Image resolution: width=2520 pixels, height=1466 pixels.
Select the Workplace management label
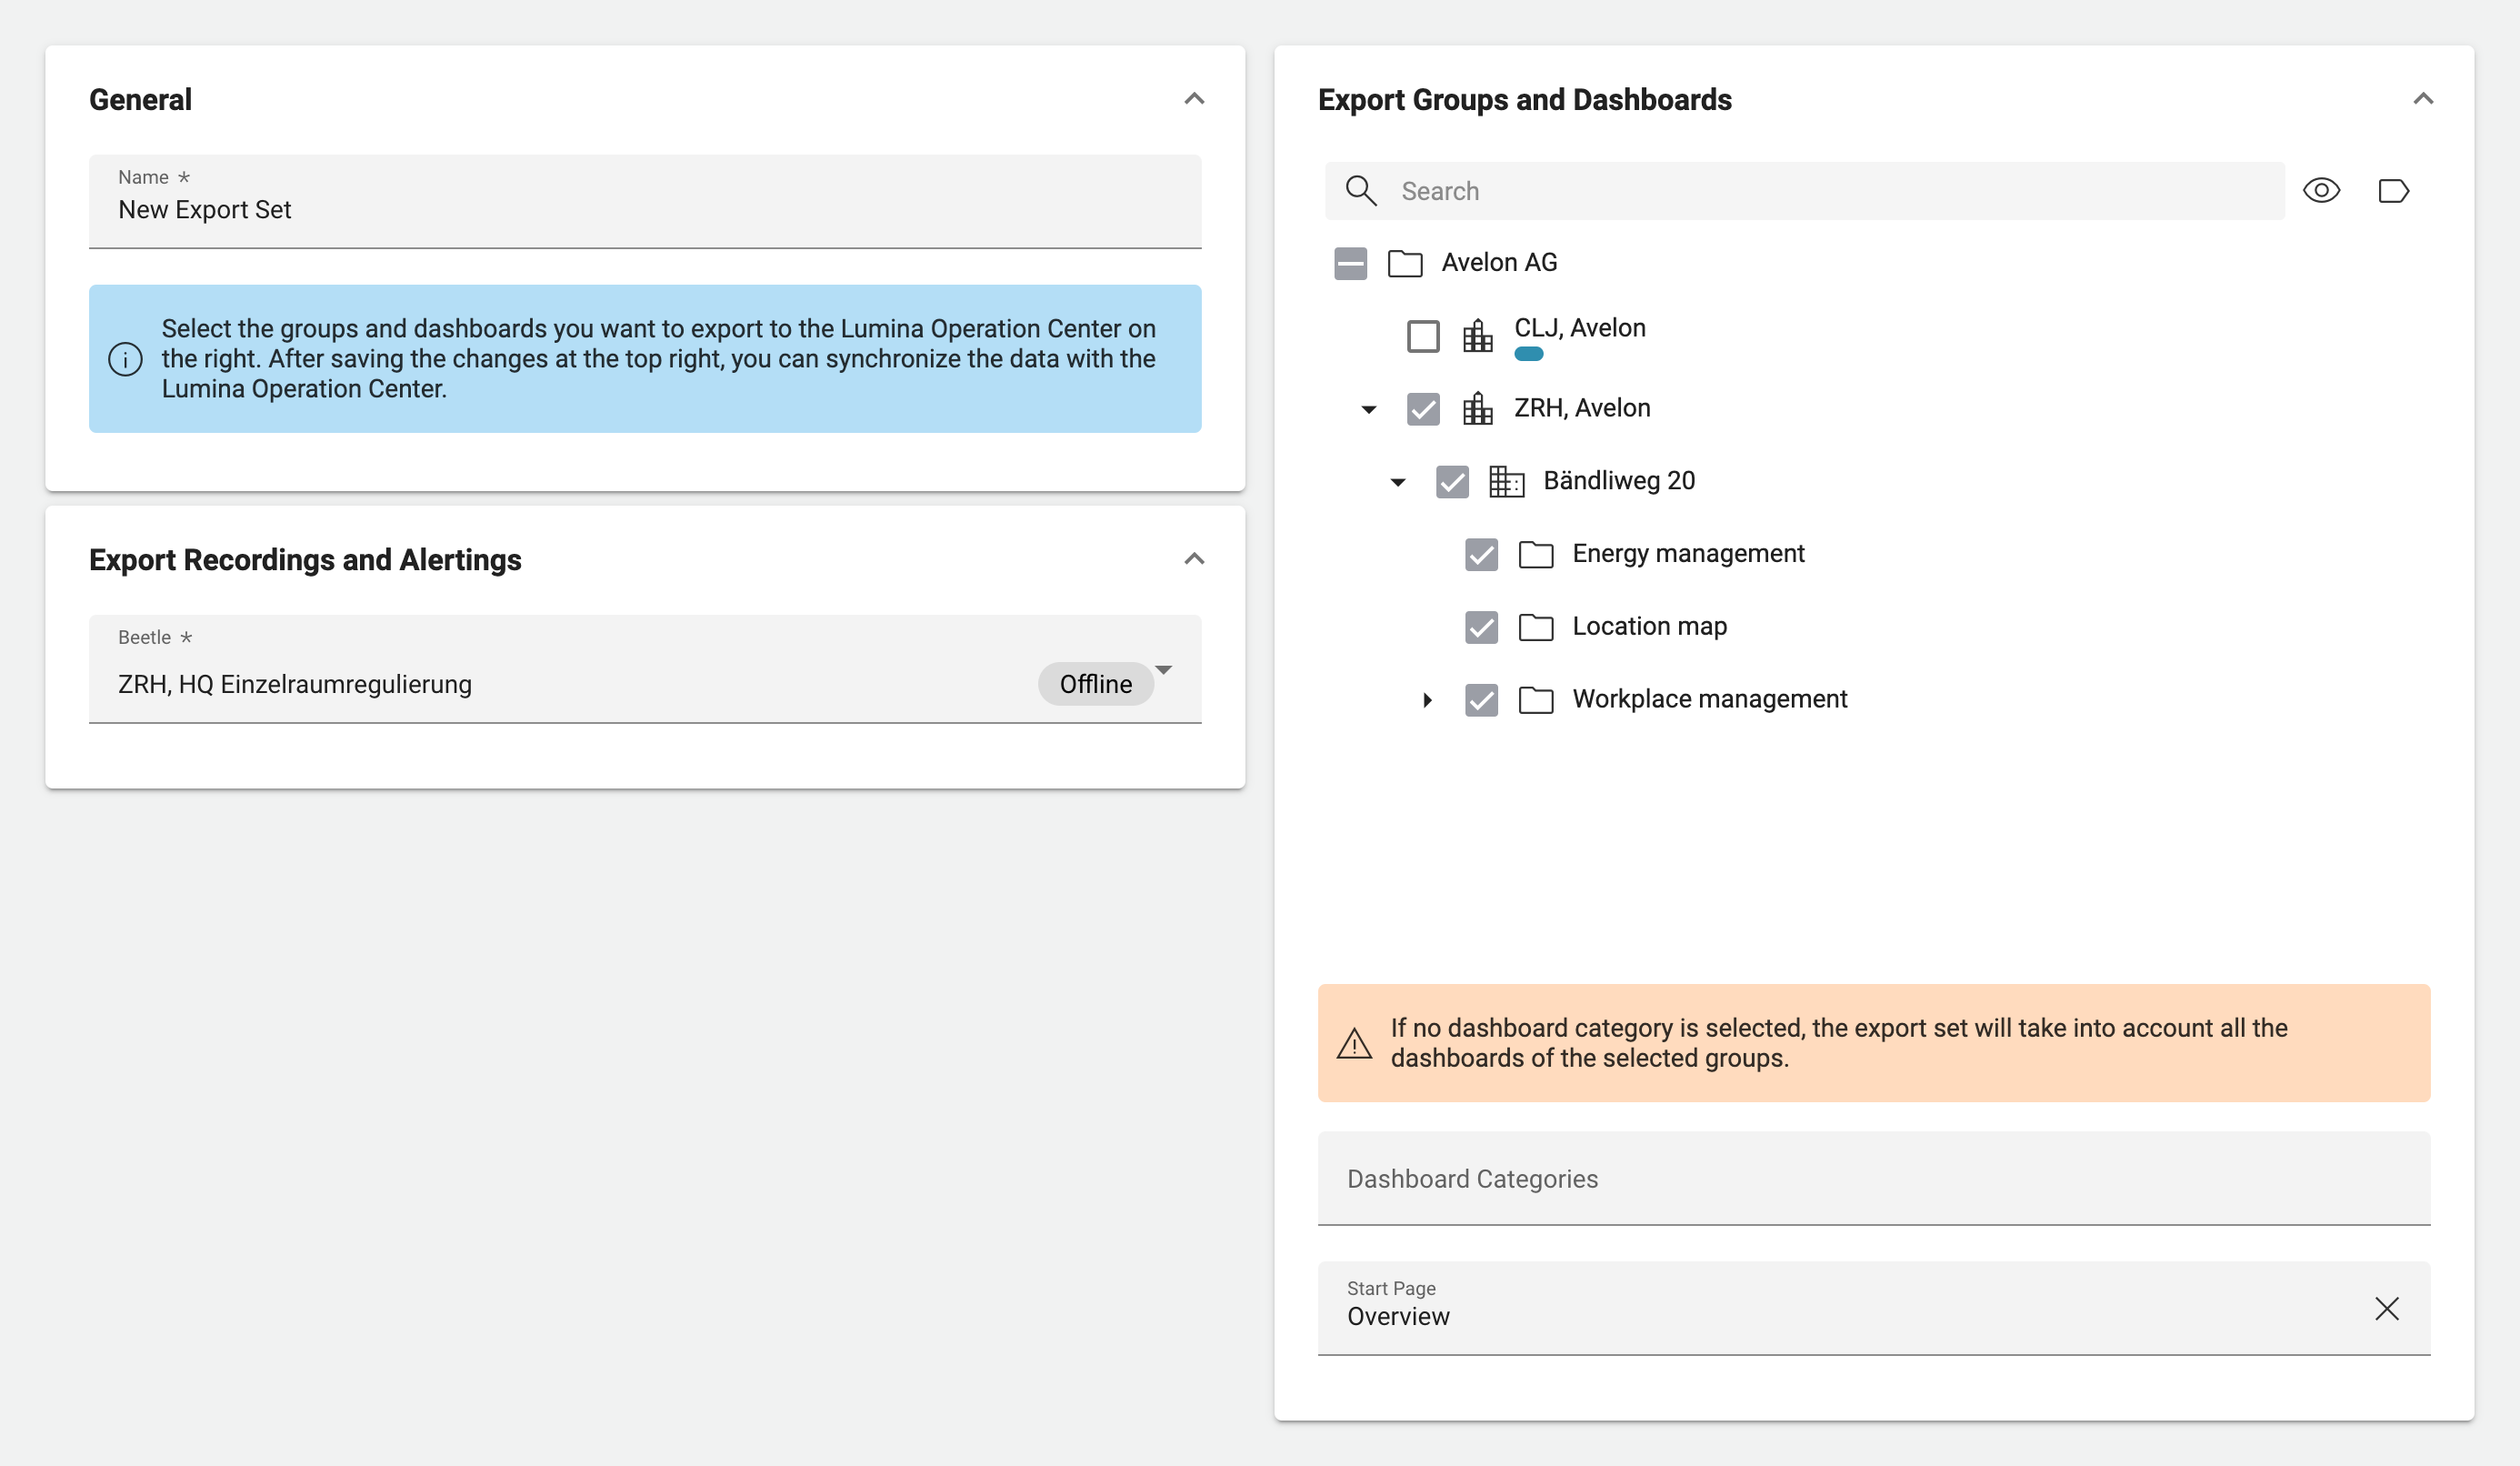(x=1709, y=699)
